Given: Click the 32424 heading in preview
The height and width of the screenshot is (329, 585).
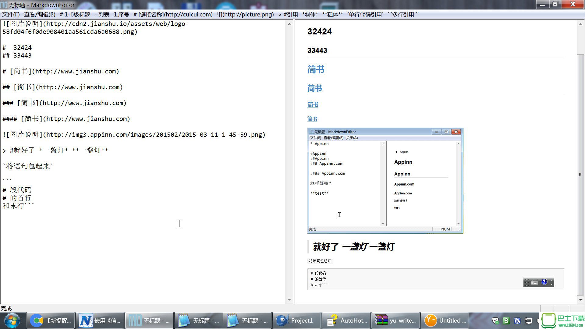Looking at the screenshot, I should 319,31.
